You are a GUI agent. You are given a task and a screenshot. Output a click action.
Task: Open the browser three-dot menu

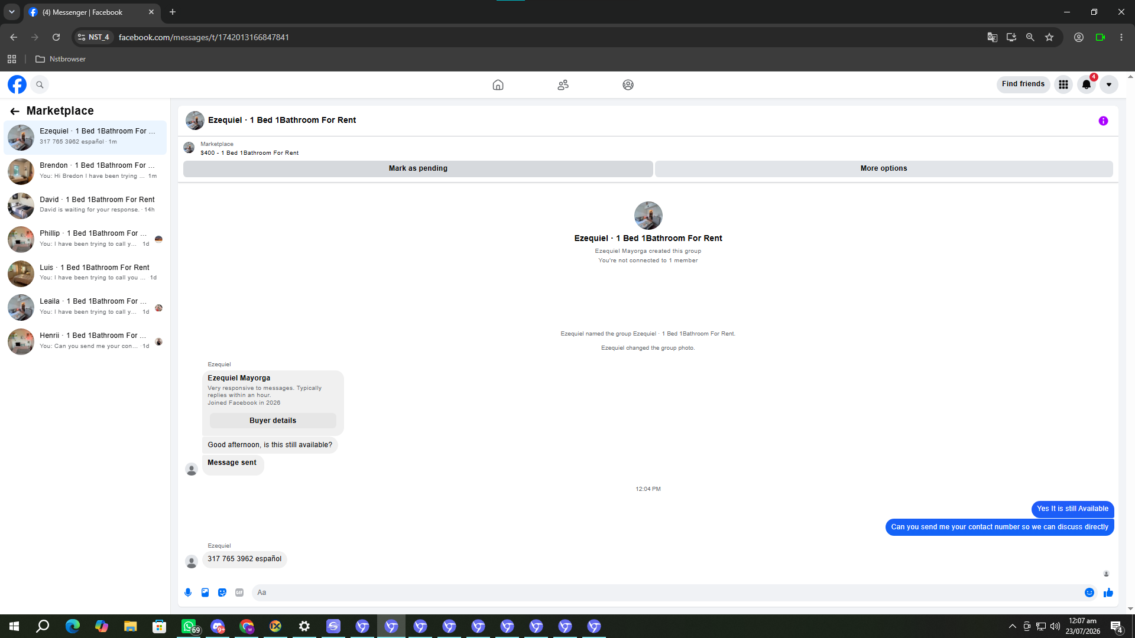[x=1121, y=37]
